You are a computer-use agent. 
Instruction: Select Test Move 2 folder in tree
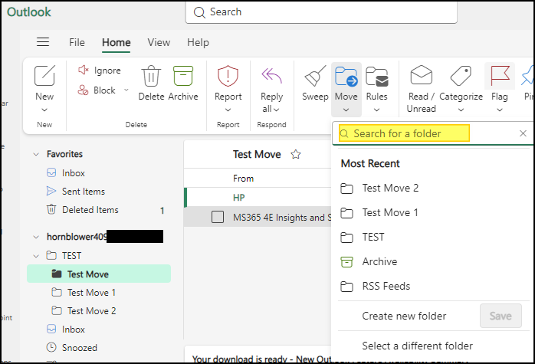coord(99,311)
